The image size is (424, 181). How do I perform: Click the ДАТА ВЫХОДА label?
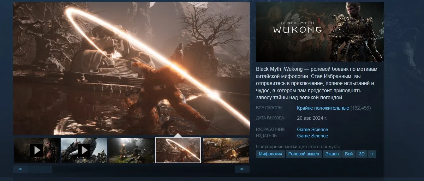click(x=271, y=118)
